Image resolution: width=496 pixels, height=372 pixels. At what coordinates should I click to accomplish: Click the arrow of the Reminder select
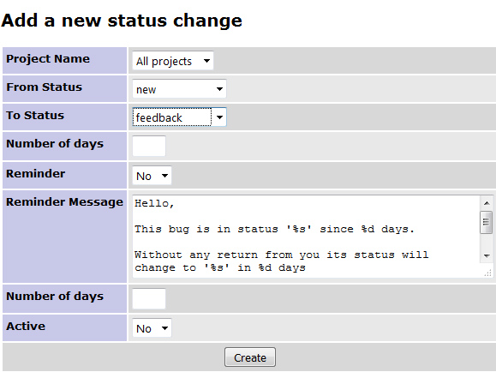tap(164, 176)
